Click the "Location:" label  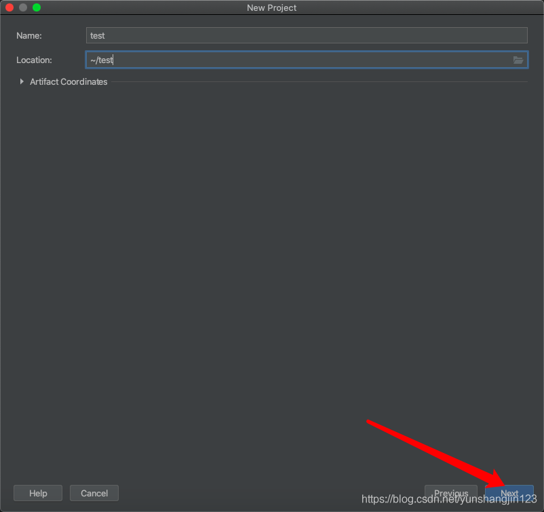click(x=34, y=60)
